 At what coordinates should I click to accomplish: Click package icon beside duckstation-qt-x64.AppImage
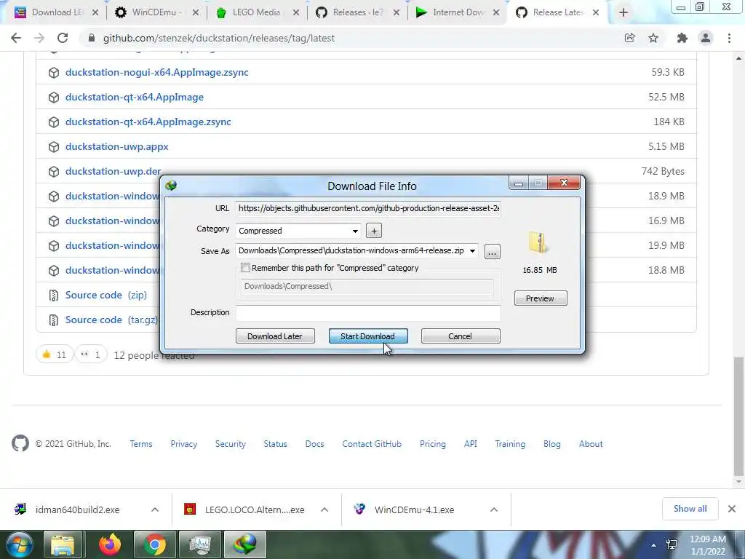(54, 97)
